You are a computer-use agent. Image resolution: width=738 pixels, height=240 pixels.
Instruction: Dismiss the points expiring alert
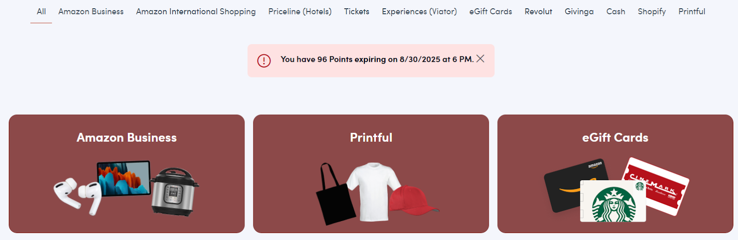[480, 59]
